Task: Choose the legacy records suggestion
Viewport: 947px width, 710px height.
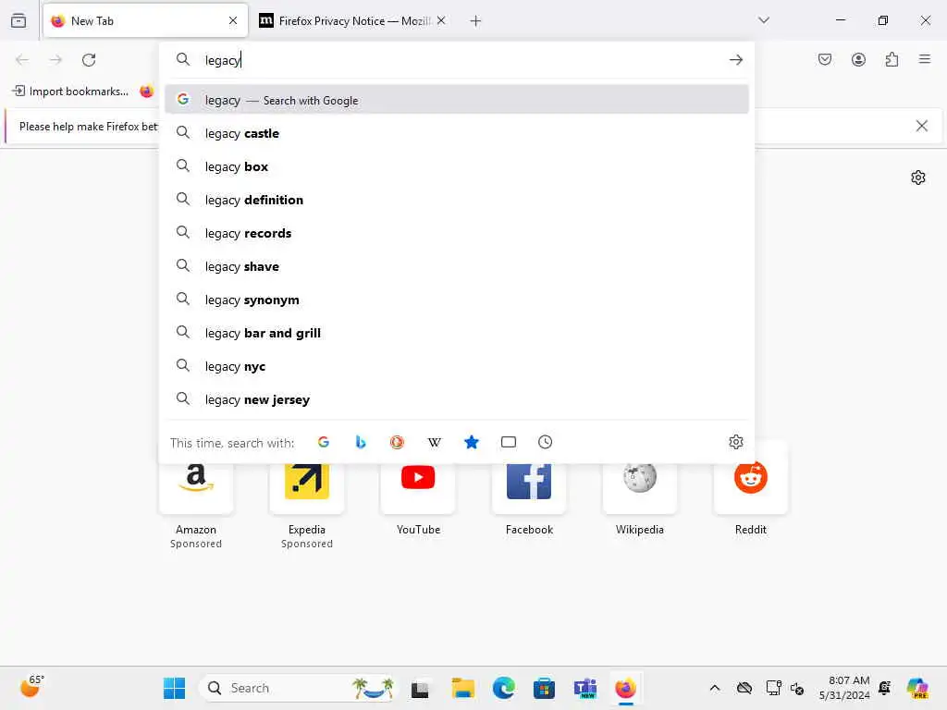Action: 457,232
